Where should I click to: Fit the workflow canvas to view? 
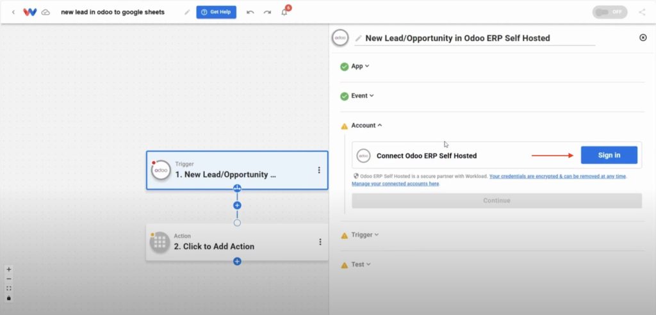(x=9, y=289)
